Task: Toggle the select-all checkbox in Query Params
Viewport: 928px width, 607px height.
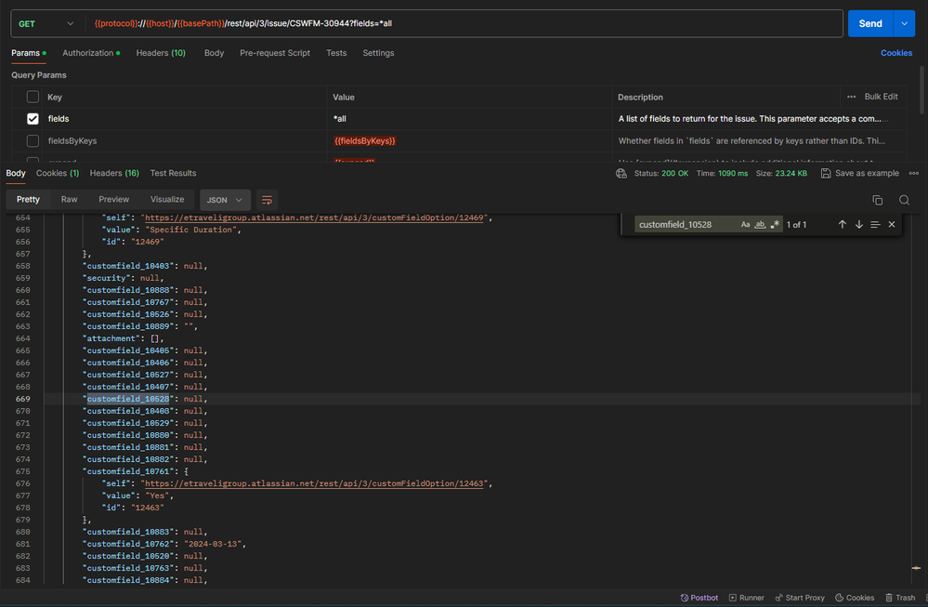Action: 33,97
